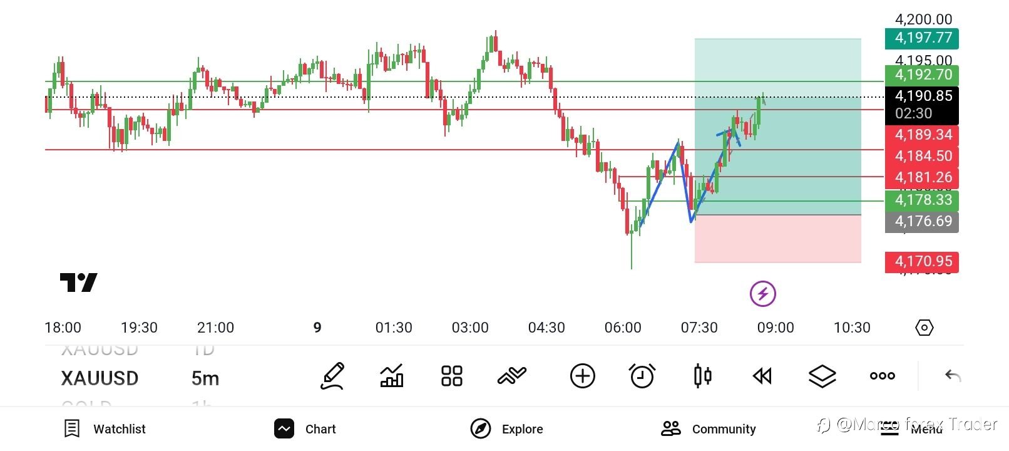1009x451 pixels.
Task: Open more options three-dots icon
Action: point(882,376)
